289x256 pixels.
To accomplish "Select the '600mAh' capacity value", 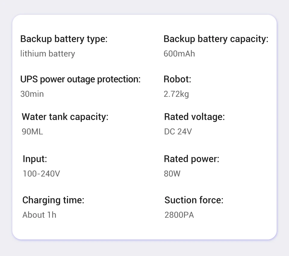I will 179,54.
